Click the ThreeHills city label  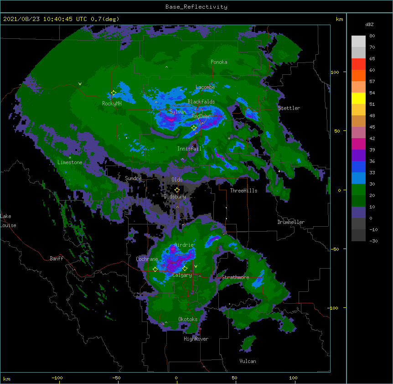tap(243, 191)
